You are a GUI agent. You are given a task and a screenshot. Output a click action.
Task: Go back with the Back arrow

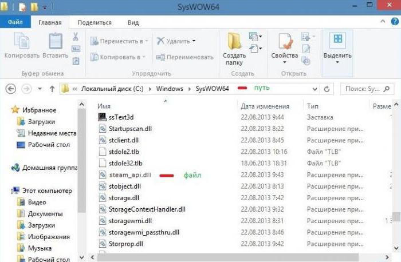(x=11, y=89)
